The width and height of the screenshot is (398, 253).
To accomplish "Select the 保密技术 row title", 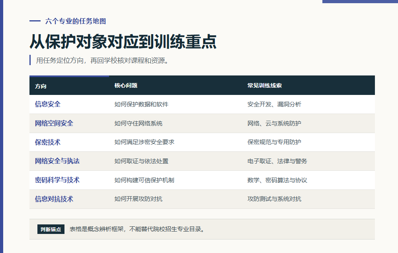I will point(48,142).
